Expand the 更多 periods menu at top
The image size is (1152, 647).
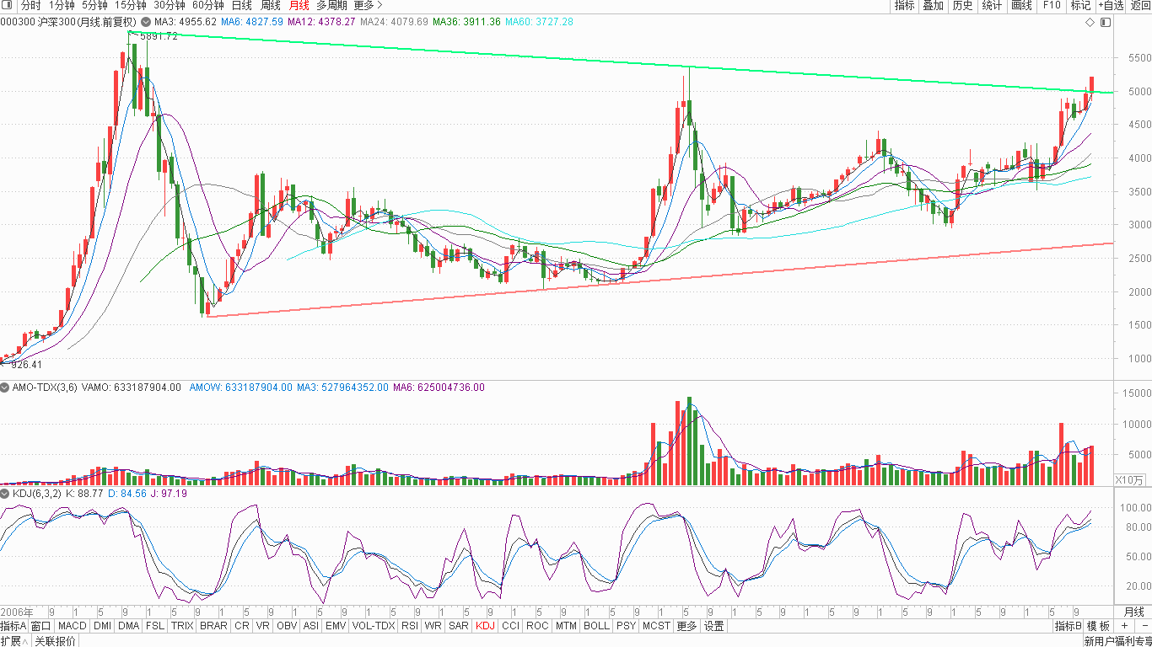coord(368,5)
